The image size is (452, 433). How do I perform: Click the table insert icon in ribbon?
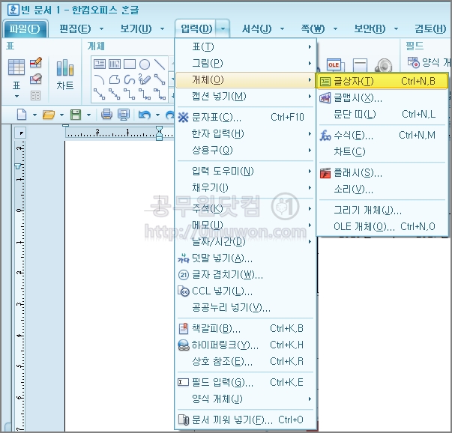coord(16,67)
